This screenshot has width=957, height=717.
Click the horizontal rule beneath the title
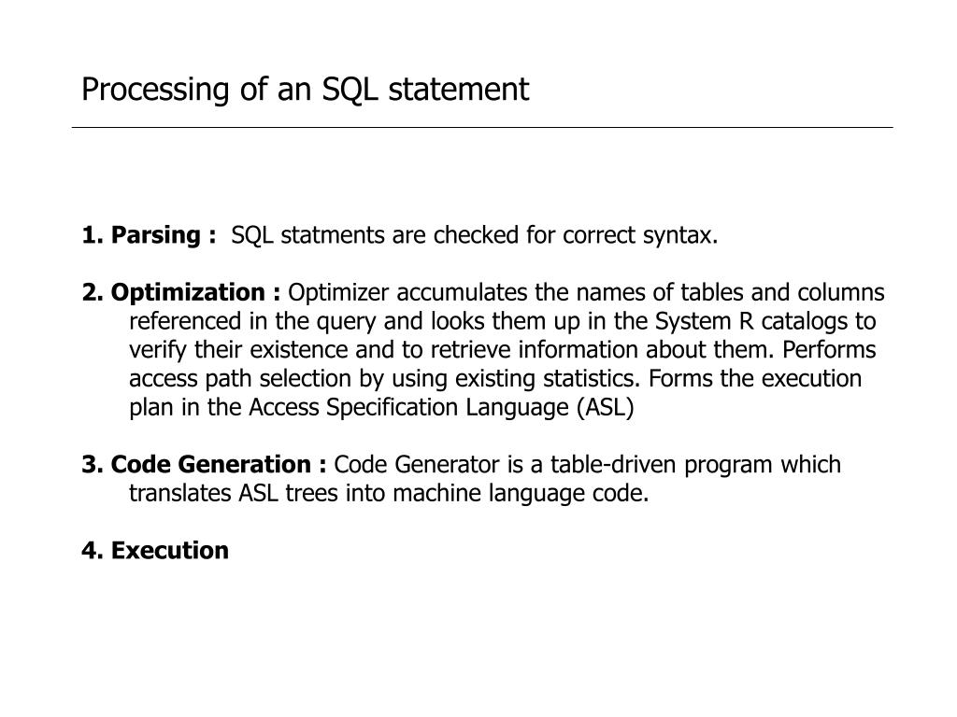[x=482, y=127]
